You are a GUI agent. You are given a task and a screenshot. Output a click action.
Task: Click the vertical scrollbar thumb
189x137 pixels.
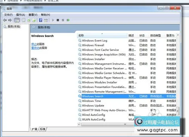[x=178, y=111]
